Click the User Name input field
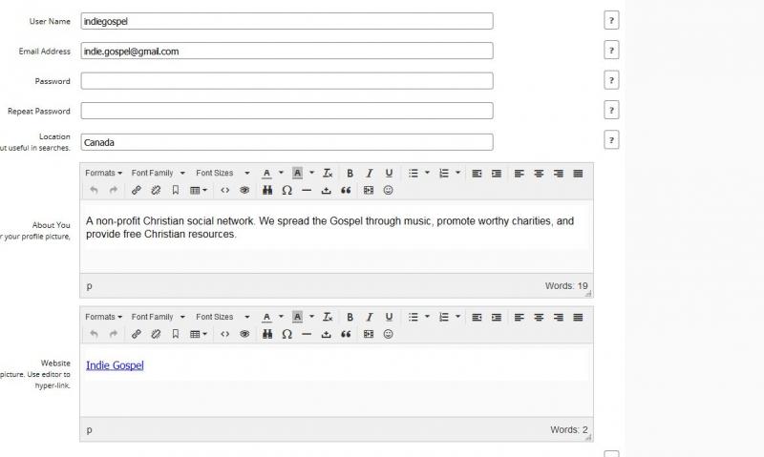The height and width of the screenshot is (457, 764). 287,21
